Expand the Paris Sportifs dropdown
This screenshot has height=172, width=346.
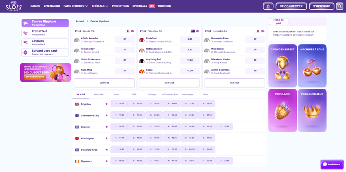click(76, 6)
